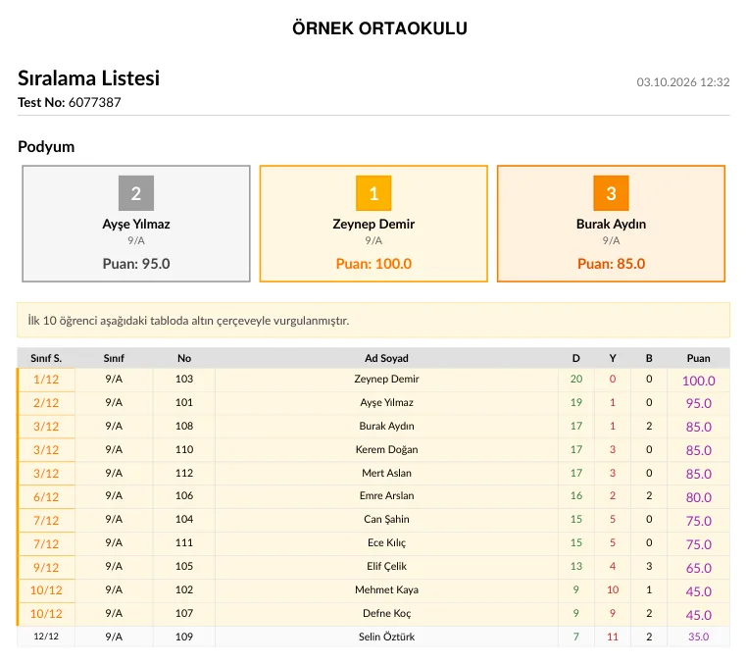
Task: Click correct count 13 in Elif row
Action: pyautogui.click(x=576, y=566)
